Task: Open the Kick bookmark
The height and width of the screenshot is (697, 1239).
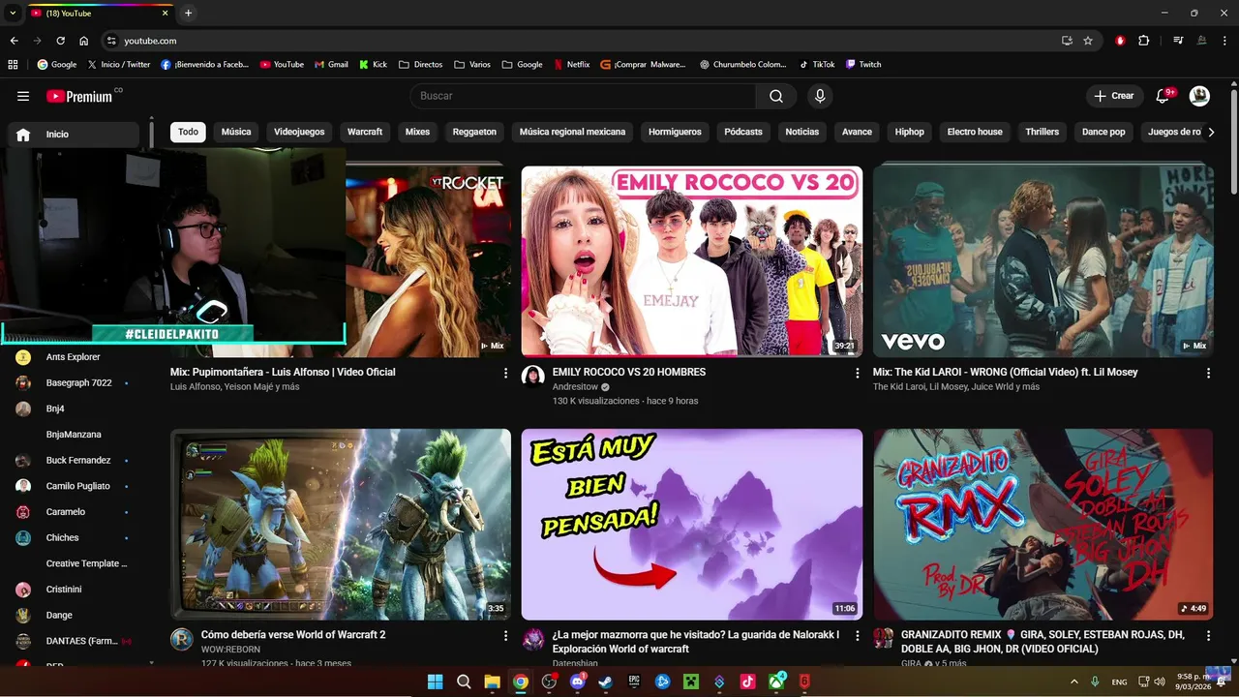Action: point(373,65)
